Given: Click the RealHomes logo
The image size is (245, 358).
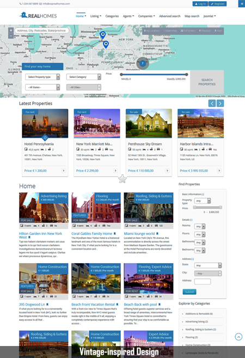Looking at the screenshot, I should coord(38,15).
